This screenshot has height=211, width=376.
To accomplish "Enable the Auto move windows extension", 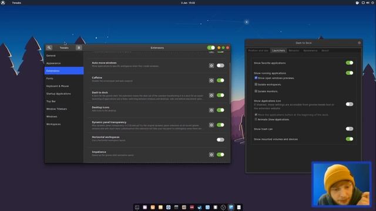I will (220, 66).
